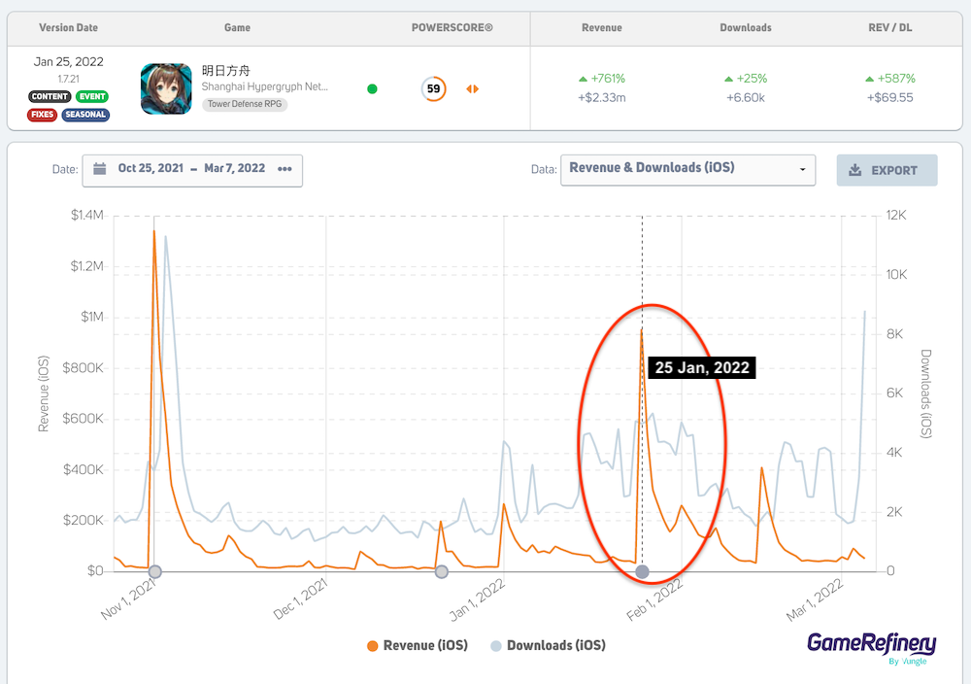Image resolution: width=971 pixels, height=684 pixels.
Task: Select the CONTENT tag badge
Action: click(x=50, y=96)
